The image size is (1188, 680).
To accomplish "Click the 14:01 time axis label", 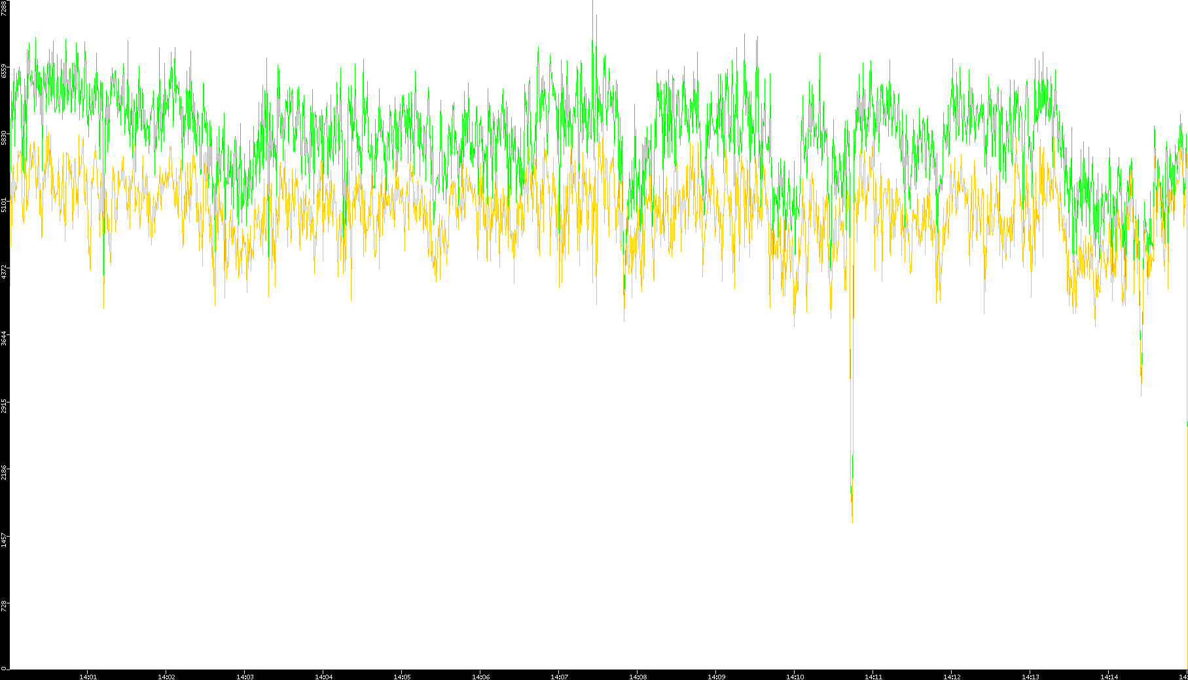I will 88,677.
